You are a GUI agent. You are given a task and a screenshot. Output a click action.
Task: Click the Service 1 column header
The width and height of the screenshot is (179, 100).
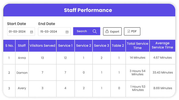[x=65, y=45]
